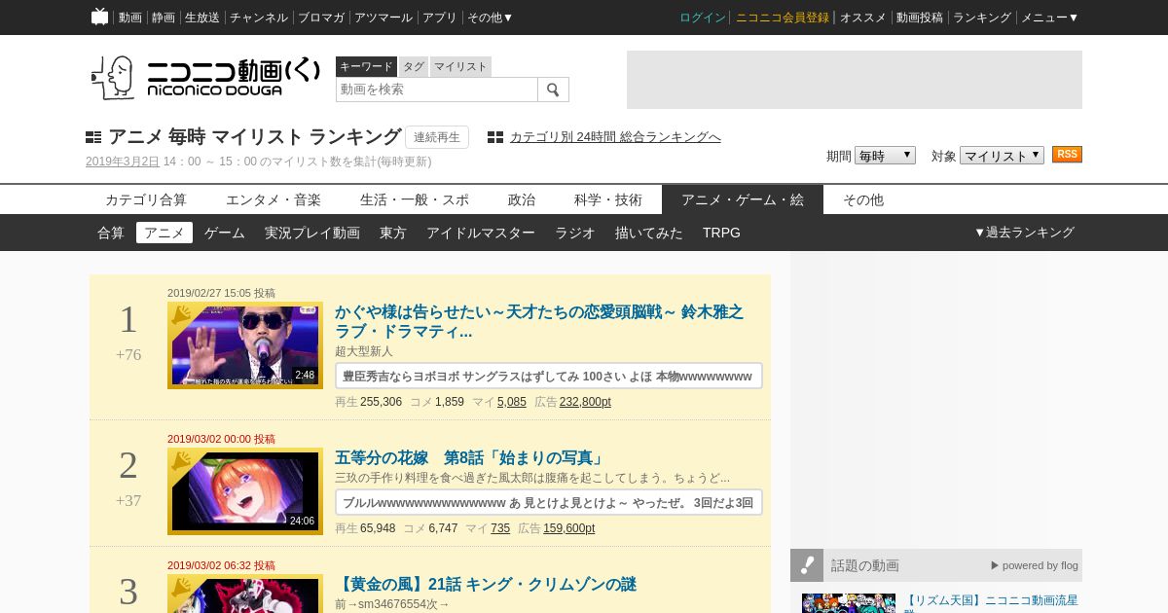1168x613 pixels.
Task: Open カテゴリ別 24時間 総合ランキングへ link
Action: click(x=615, y=137)
